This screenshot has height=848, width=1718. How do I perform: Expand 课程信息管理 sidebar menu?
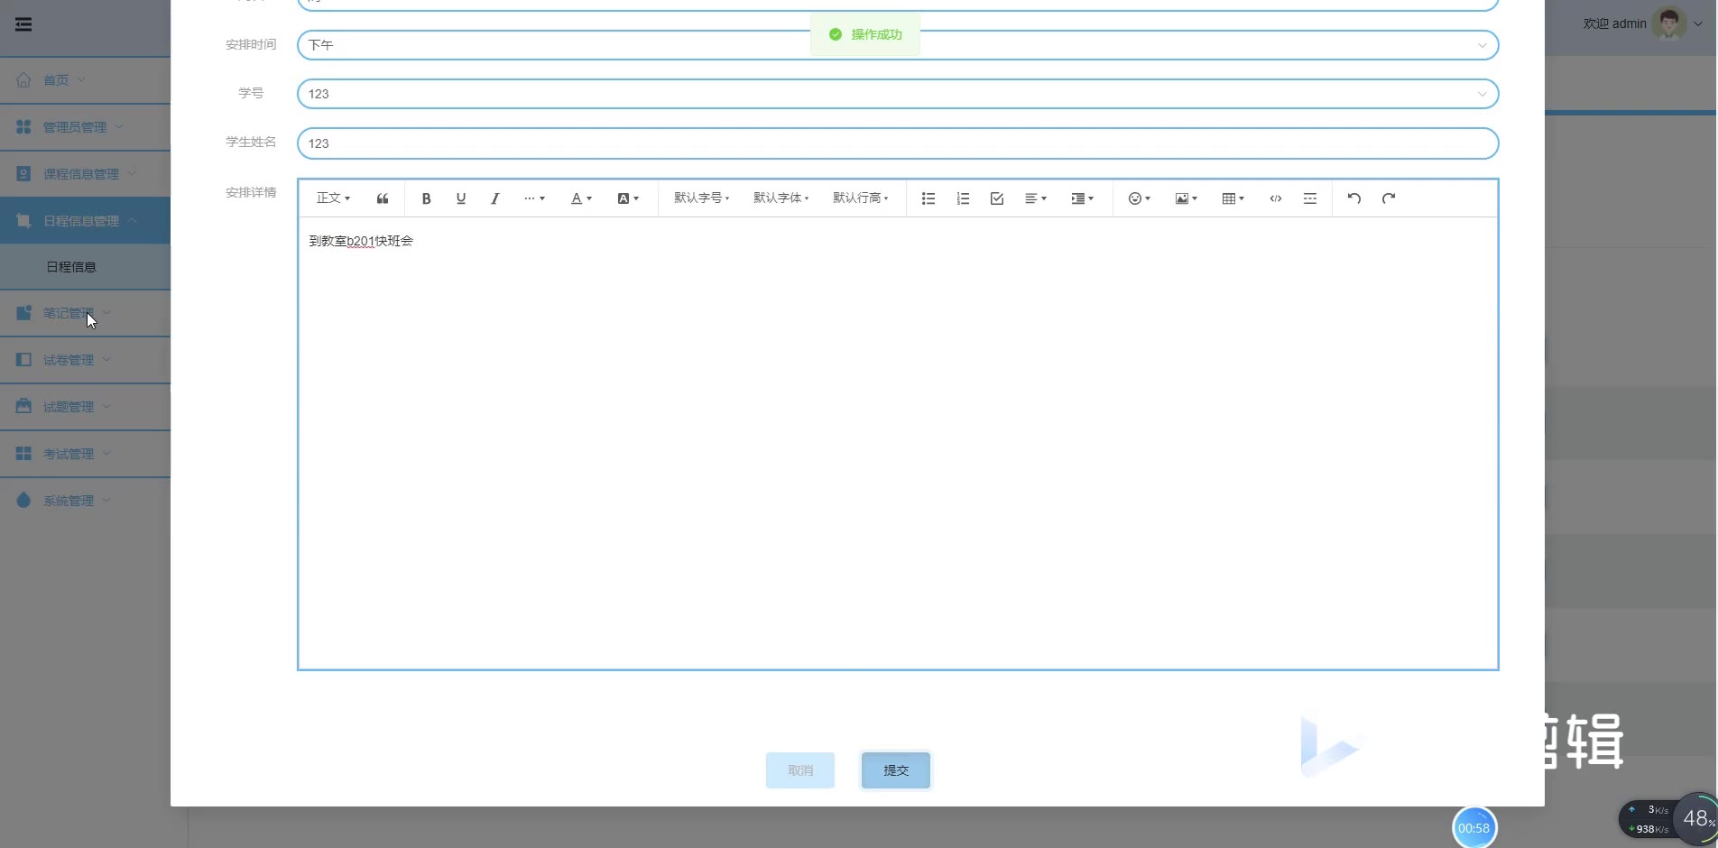point(85,174)
